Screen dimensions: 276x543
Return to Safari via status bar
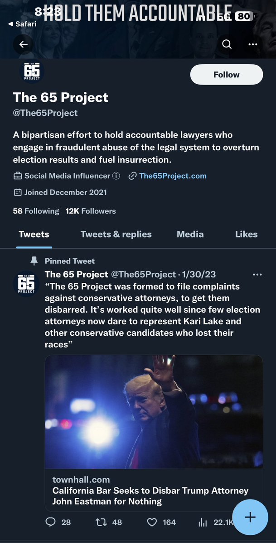22,24
